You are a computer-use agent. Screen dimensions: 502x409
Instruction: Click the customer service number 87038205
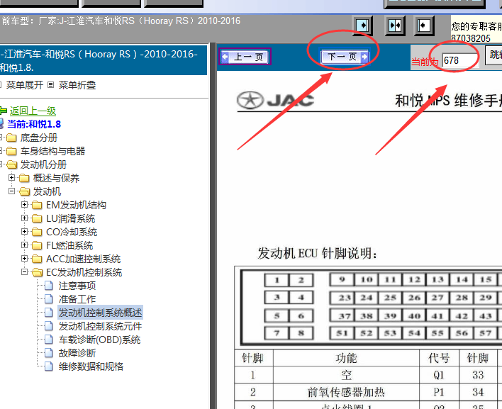471,38
